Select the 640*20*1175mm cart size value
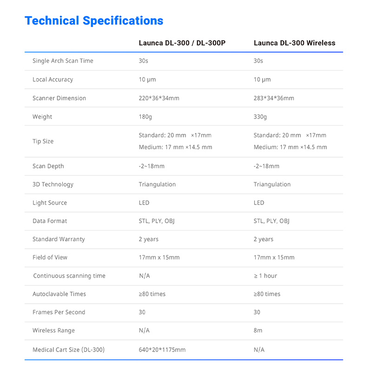 162,350
